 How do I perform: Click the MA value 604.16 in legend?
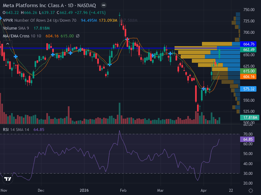point(52,36)
